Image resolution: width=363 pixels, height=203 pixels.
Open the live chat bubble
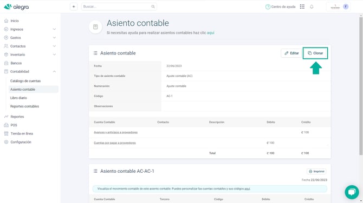tap(352, 192)
